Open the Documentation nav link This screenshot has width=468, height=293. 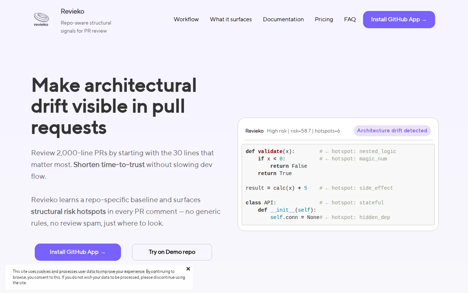pos(283,19)
